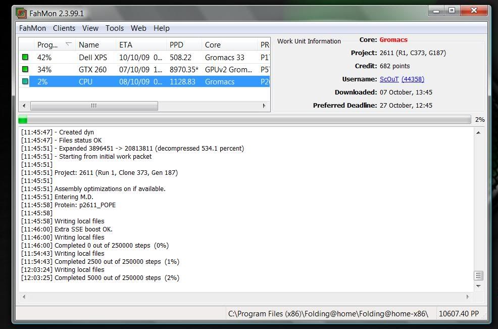Click the 10607.40 PP total in status bar

[x=459, y=314]
